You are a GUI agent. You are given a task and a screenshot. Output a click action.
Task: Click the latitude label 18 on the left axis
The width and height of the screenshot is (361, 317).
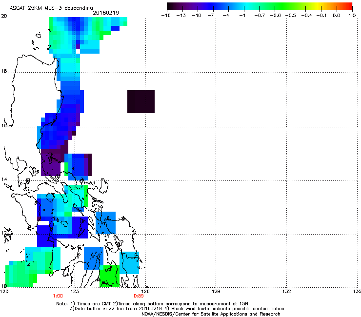point(4,71)
